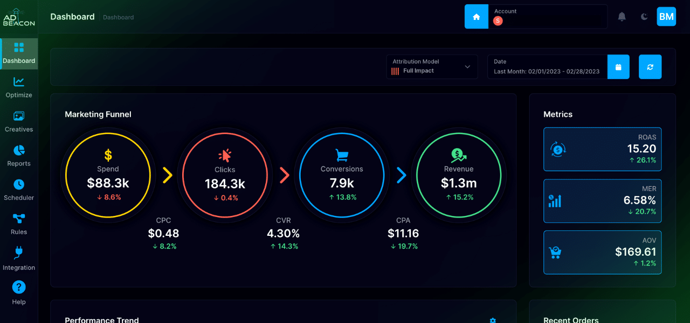This screenshot has width=690, height=323.
Task: Open the Rules sidebar icon
Action: [19, 219]
